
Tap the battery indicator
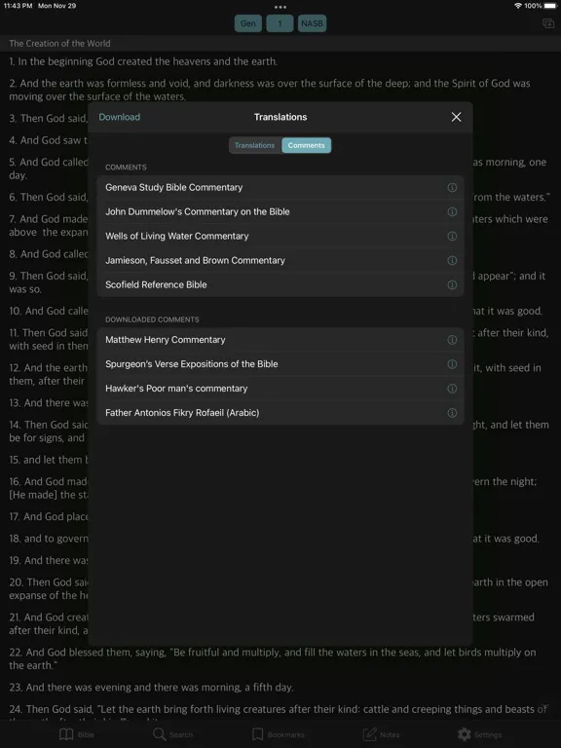click(550, 6)
